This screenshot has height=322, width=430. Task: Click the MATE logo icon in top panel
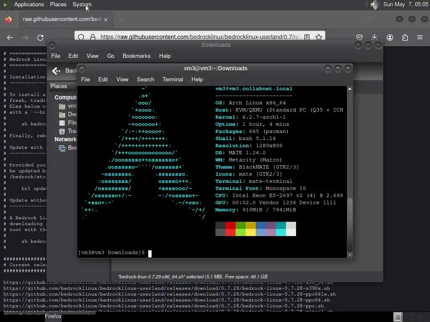7,5
